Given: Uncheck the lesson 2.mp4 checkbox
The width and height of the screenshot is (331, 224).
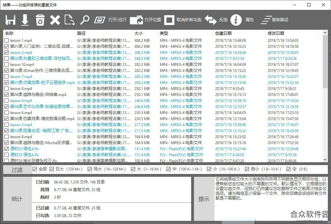Looking at the screenshot, I should [x=7, y=52].
